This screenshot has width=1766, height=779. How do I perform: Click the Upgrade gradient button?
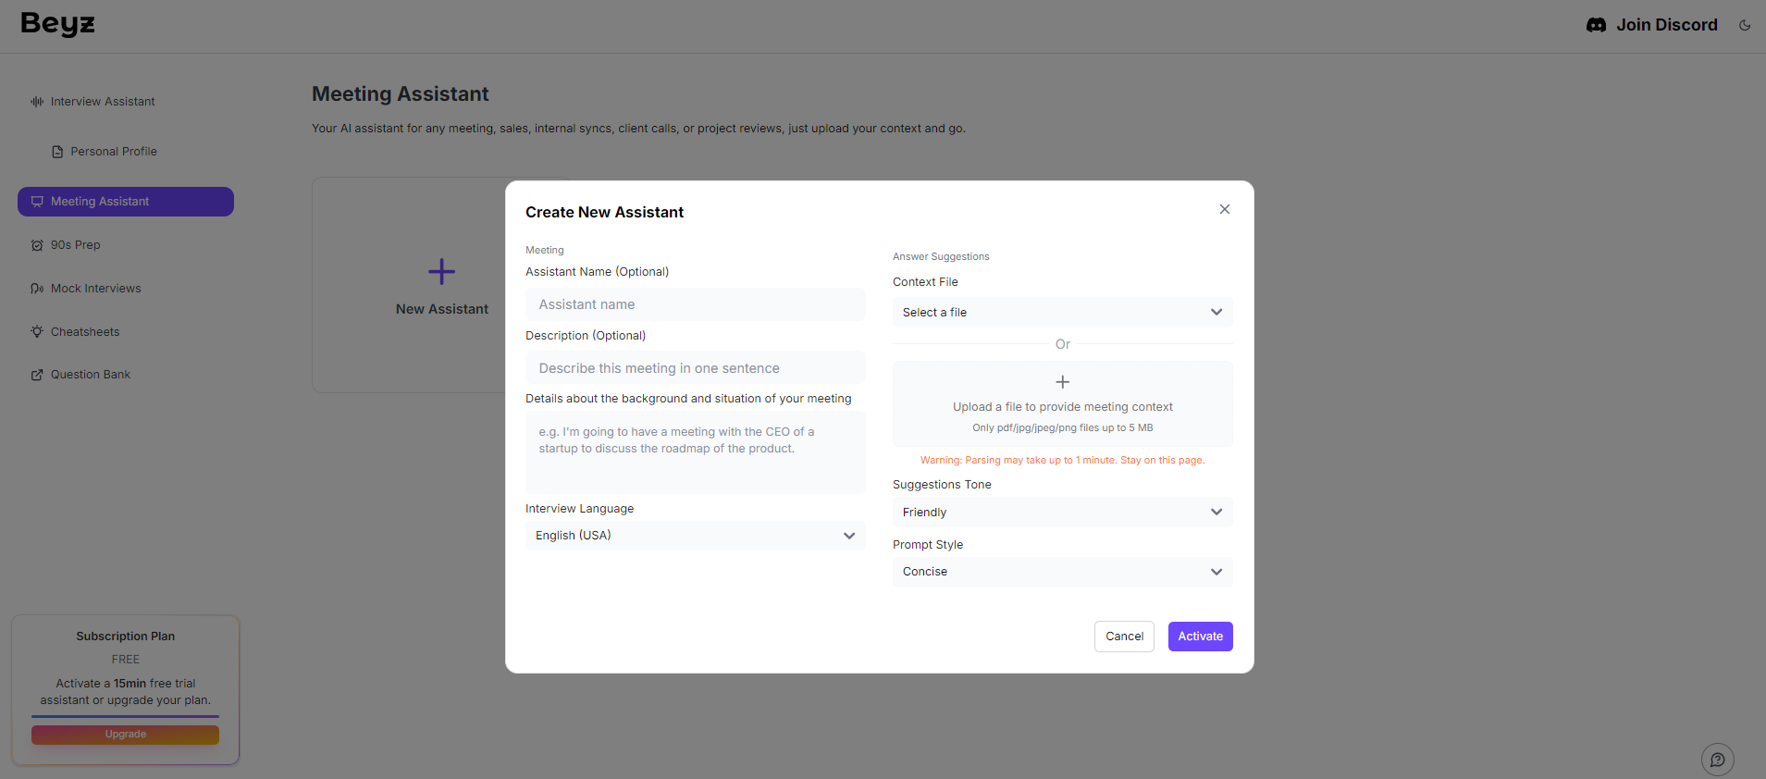click(x=126, y=735)
